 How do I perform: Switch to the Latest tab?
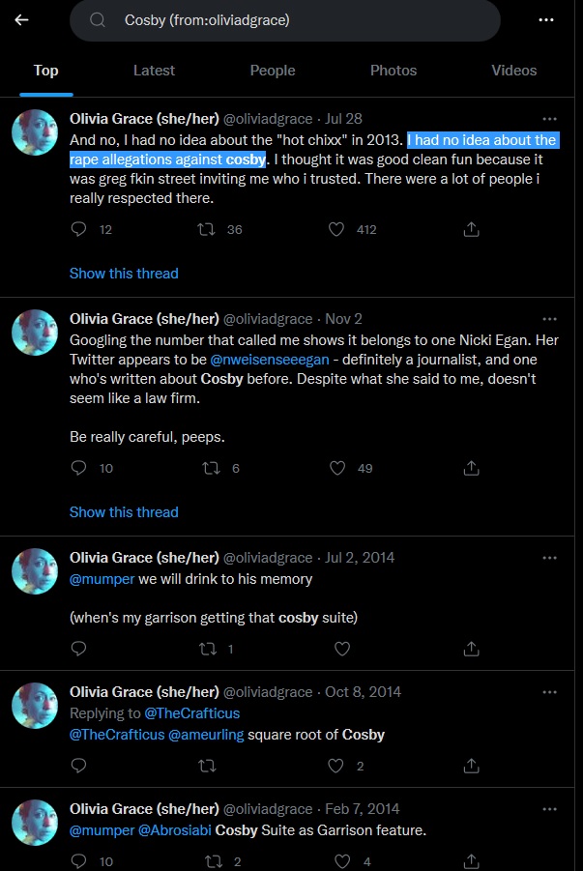pyautogui.click(x=154, y=71)
